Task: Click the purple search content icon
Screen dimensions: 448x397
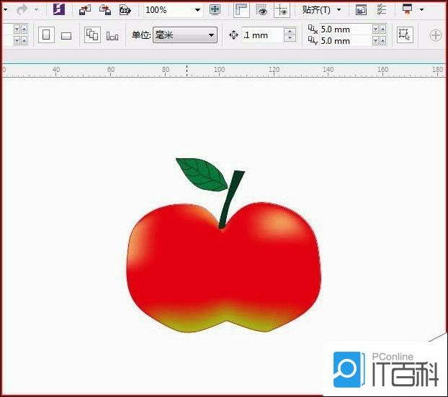Action: 59,9
